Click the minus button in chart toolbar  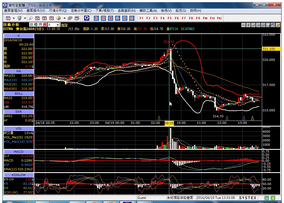coord(244,25)
